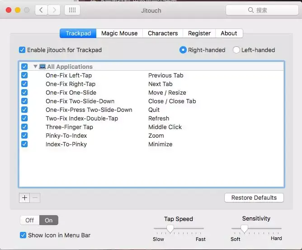This screenshot has height=250, width=302.
Task: Click the Next Tab action cell
Action: pyautogui.click(x=160, y=84)
